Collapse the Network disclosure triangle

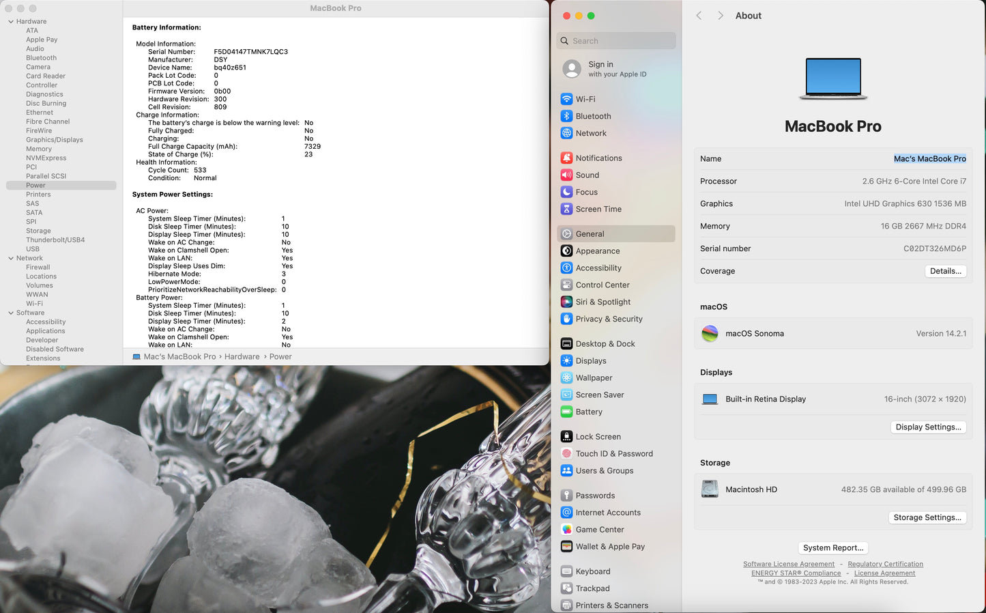coord(11,258)
